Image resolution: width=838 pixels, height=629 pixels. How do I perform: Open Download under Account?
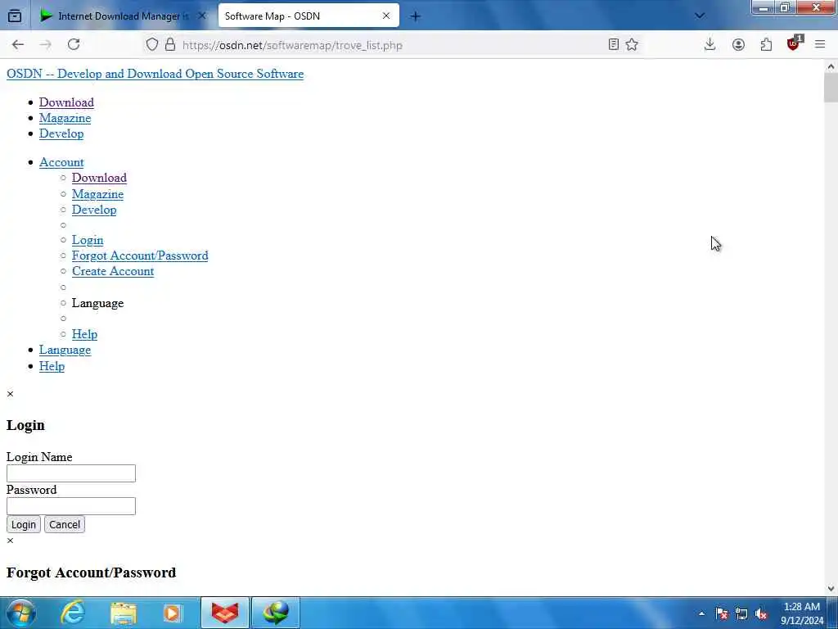point(99,178)
